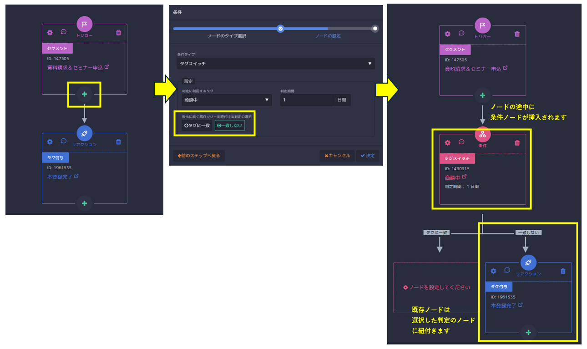Add node with plus under right trigger node

482,96
